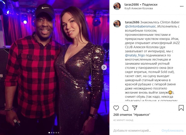Share post with paper plane icon

pyautogui.click(x=135, y=108)
